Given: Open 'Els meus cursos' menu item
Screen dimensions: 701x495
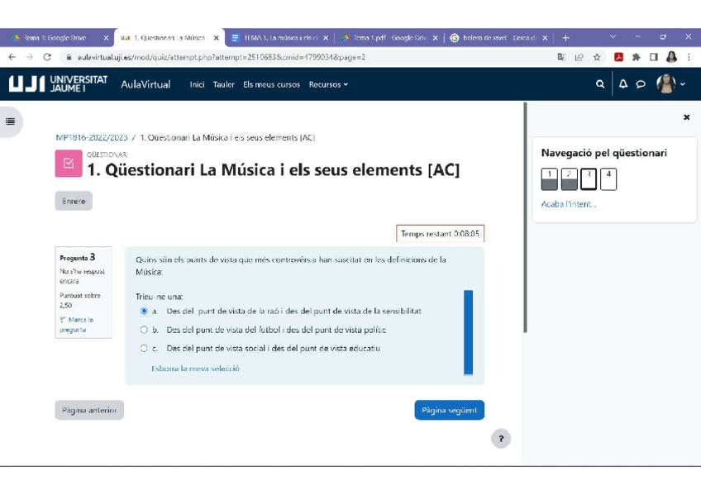Looking at the screenshot, I should (x=271, y=84).
